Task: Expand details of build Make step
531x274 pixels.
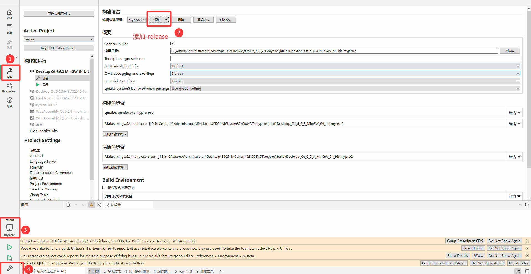Action: pyautogui.click(x=515, y=124)
